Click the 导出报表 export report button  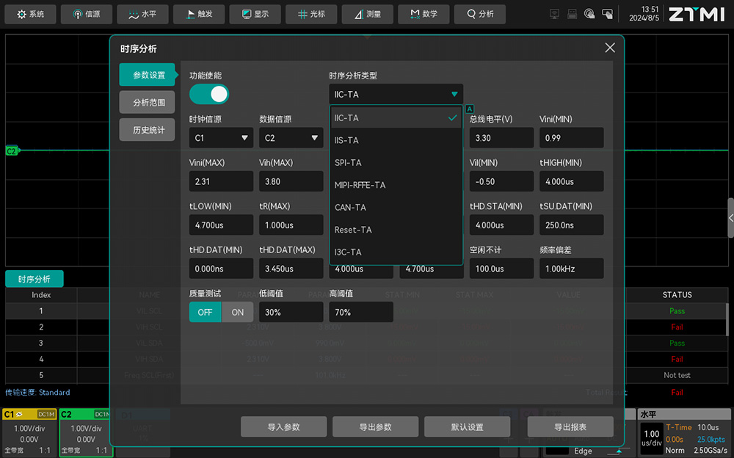570,427
